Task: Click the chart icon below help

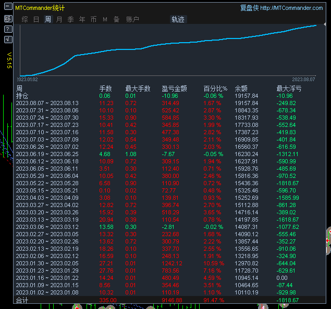Action: click(8, 40)
